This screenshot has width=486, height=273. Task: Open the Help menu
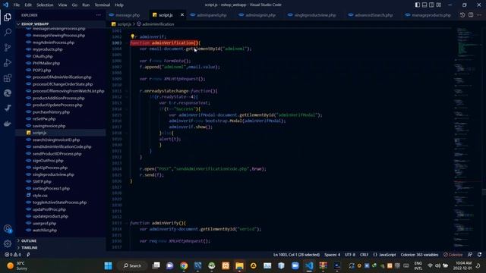coord(119,5)
